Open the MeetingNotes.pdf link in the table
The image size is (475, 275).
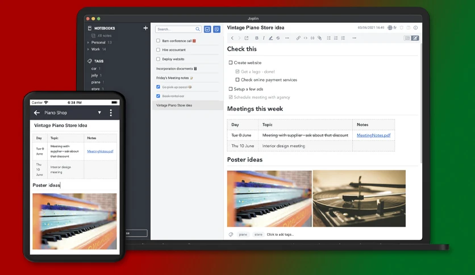(x=373, y=135)
